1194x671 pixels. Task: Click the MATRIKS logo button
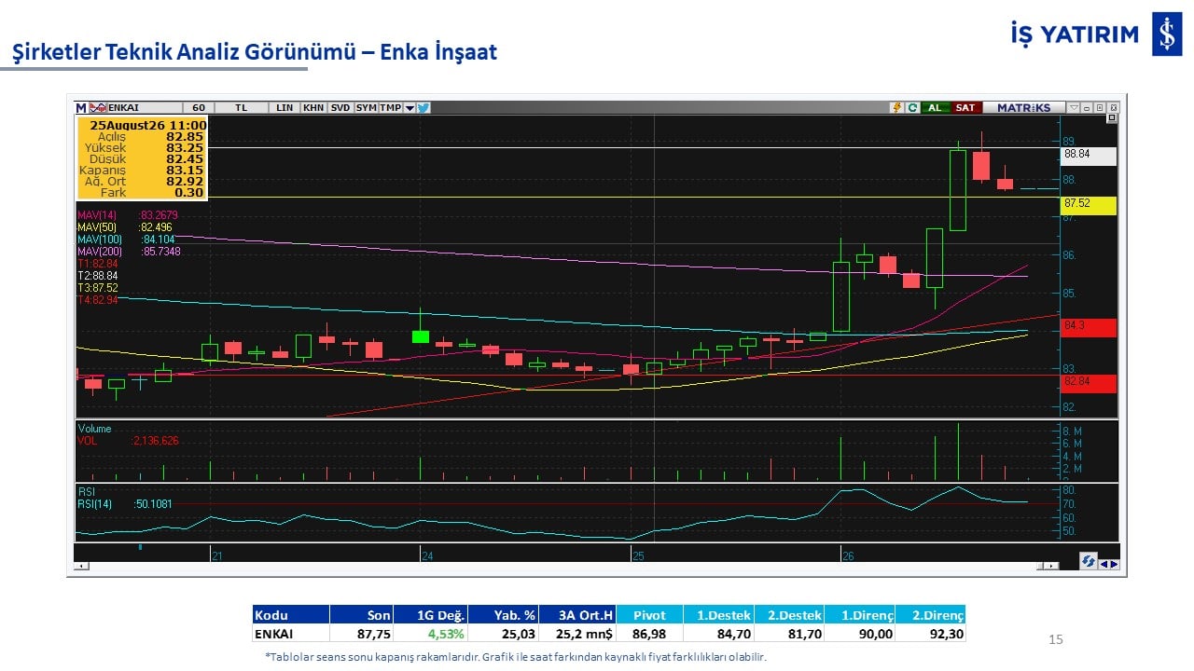pyautogui.click(x=1023, y=108)
